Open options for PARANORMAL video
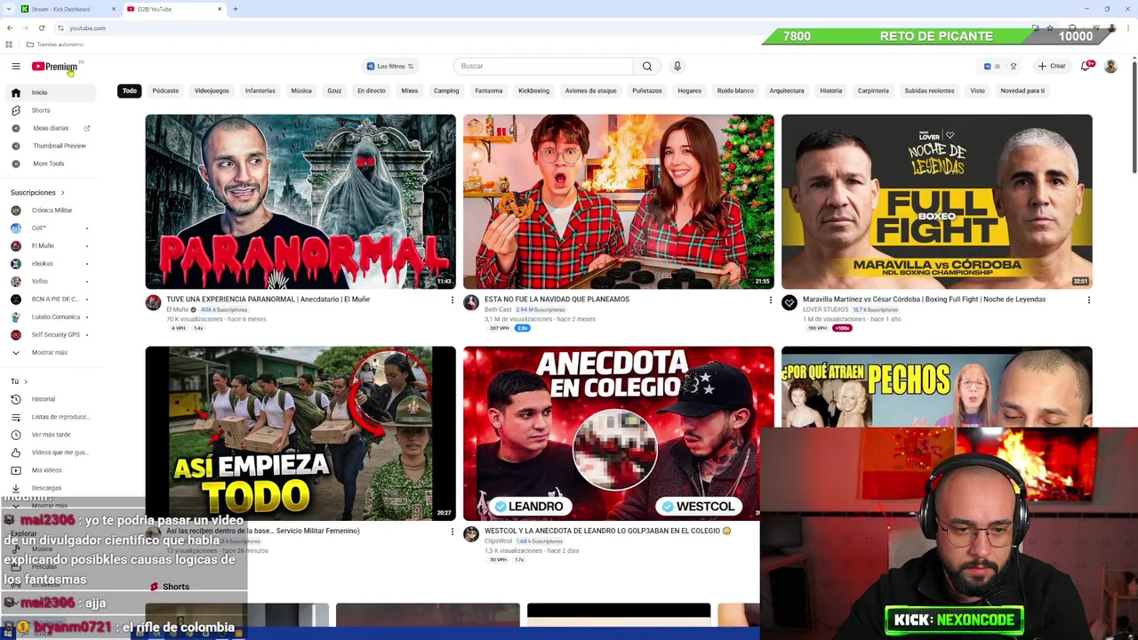1138x640 pixels. (452, 300)
